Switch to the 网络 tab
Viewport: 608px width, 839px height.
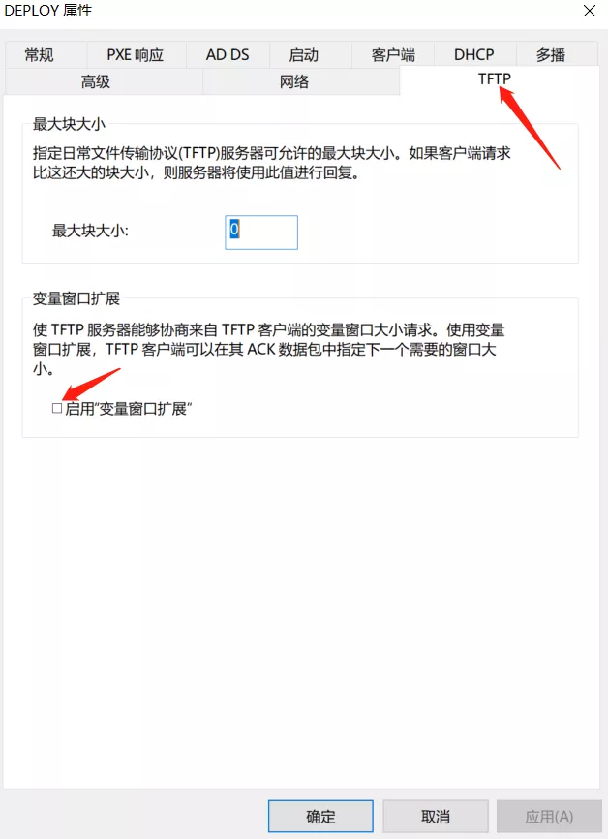(294, 82)
